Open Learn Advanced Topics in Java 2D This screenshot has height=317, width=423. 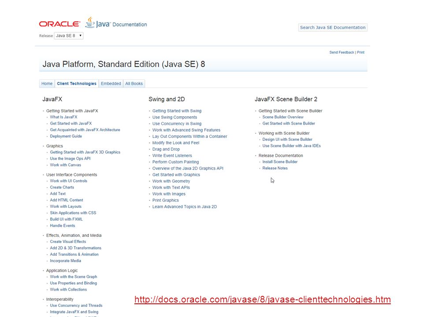click(185, 207)
